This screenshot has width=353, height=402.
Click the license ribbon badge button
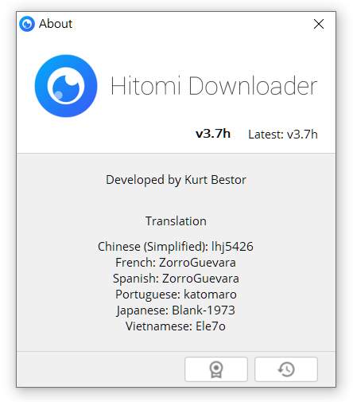point(216,369)
